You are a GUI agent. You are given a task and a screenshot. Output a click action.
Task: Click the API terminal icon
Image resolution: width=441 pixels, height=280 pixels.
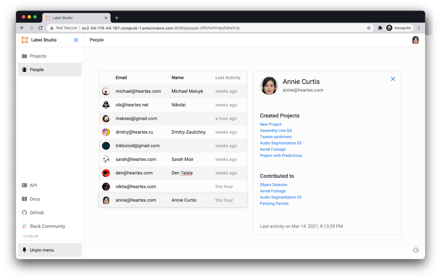point(24,185)
